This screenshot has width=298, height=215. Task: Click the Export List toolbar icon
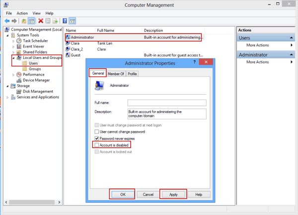(x=55, y=21)
